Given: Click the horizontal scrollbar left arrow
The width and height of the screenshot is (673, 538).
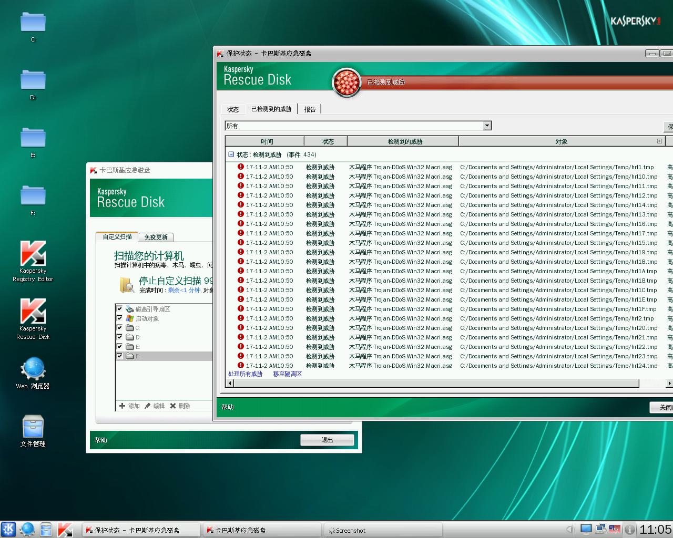Looking at the screenshot, I should click(x=229, y=383).
